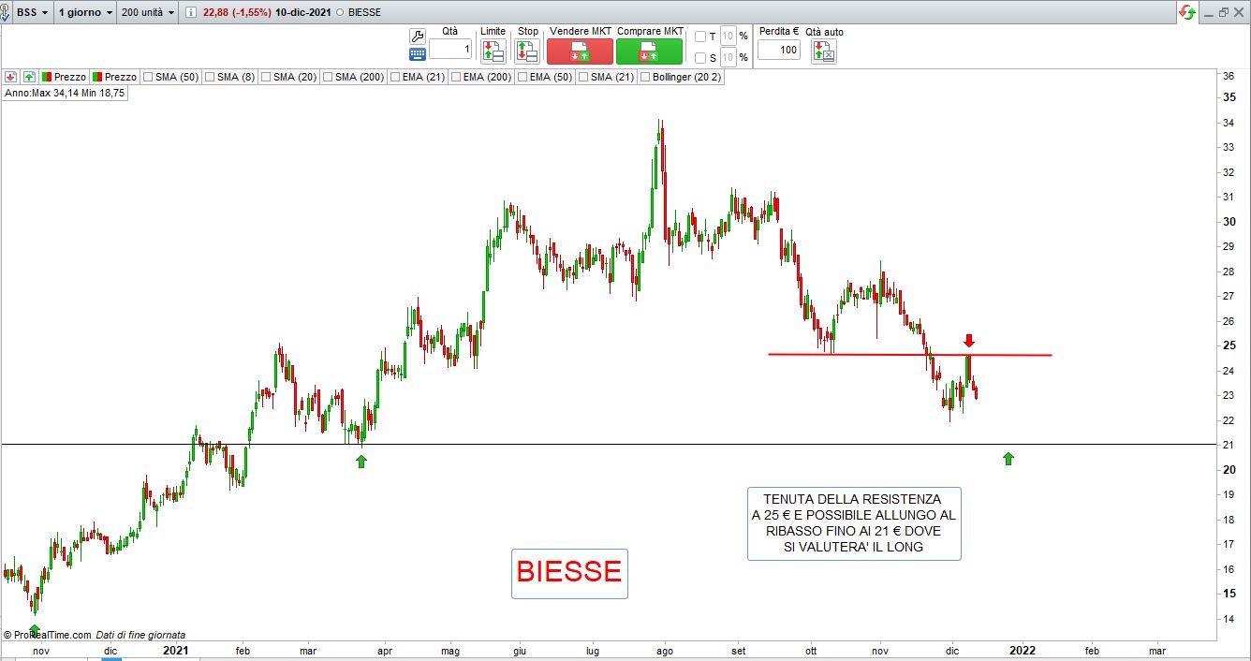Click the Stop order icon

(x=527, y=51)
